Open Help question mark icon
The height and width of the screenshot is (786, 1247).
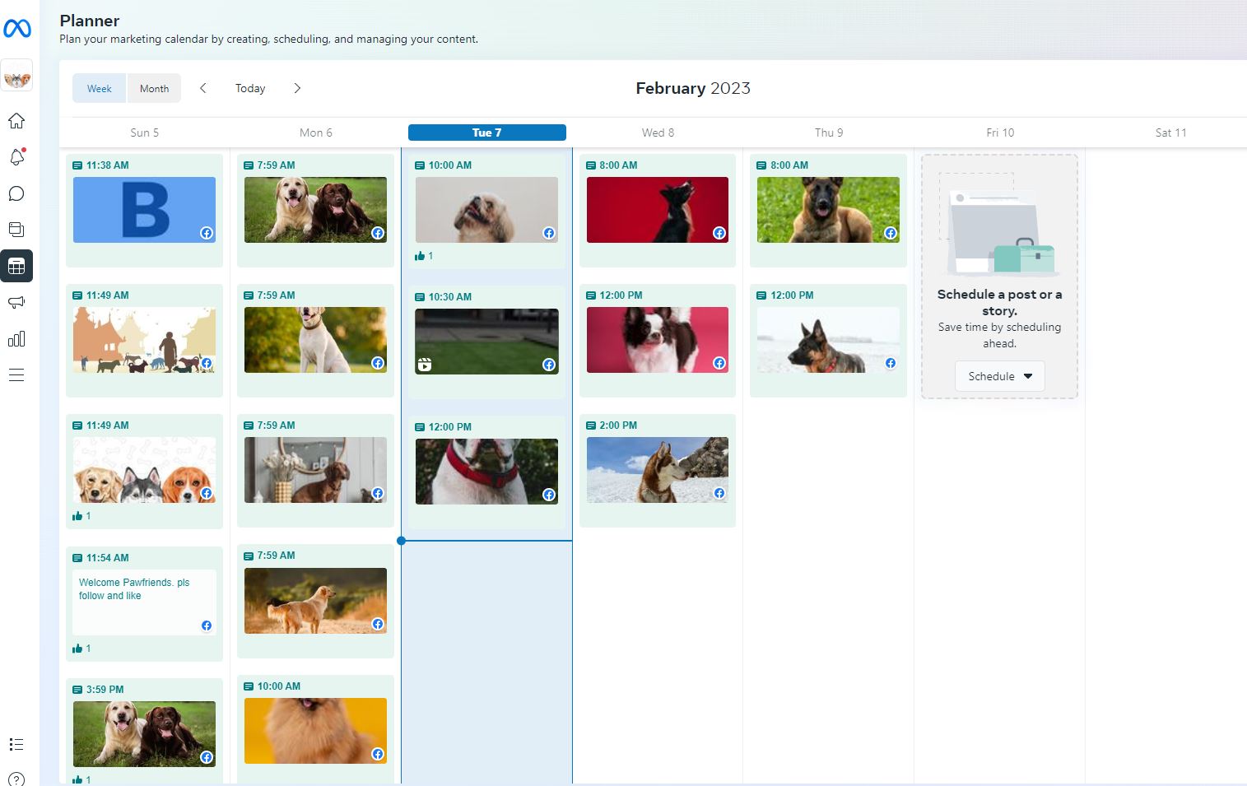(x=16, y=779)
